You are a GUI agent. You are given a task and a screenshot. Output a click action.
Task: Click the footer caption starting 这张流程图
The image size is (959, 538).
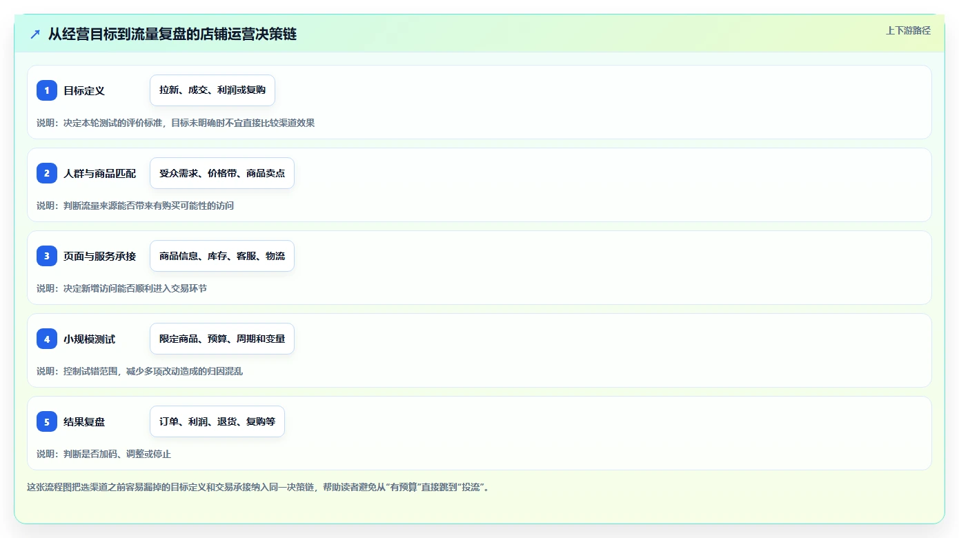[258, 487]
